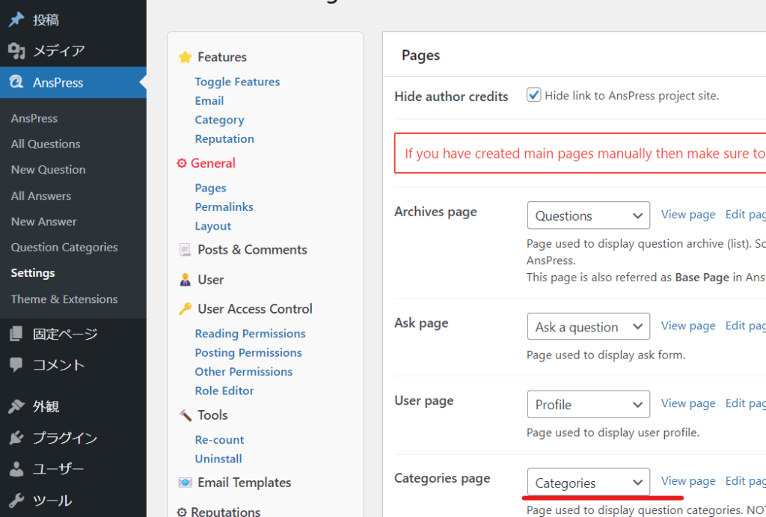Open the Categories page dropdown
The width and height of the screenshot is (766, 517).
coord(588,483)
